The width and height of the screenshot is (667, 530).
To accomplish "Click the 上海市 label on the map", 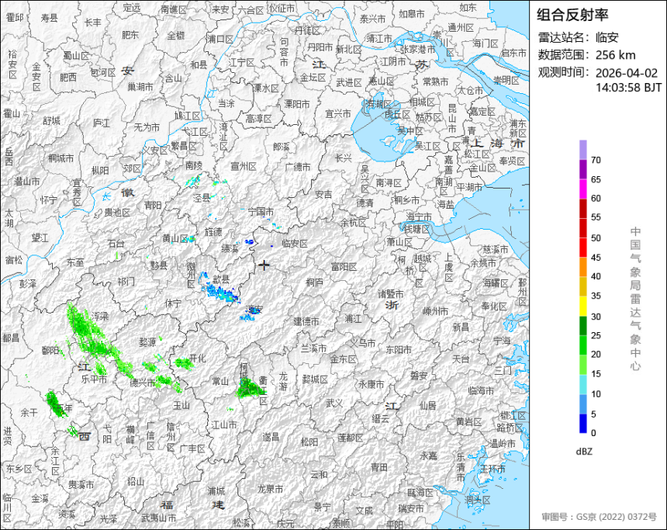I will pos(497,144).
